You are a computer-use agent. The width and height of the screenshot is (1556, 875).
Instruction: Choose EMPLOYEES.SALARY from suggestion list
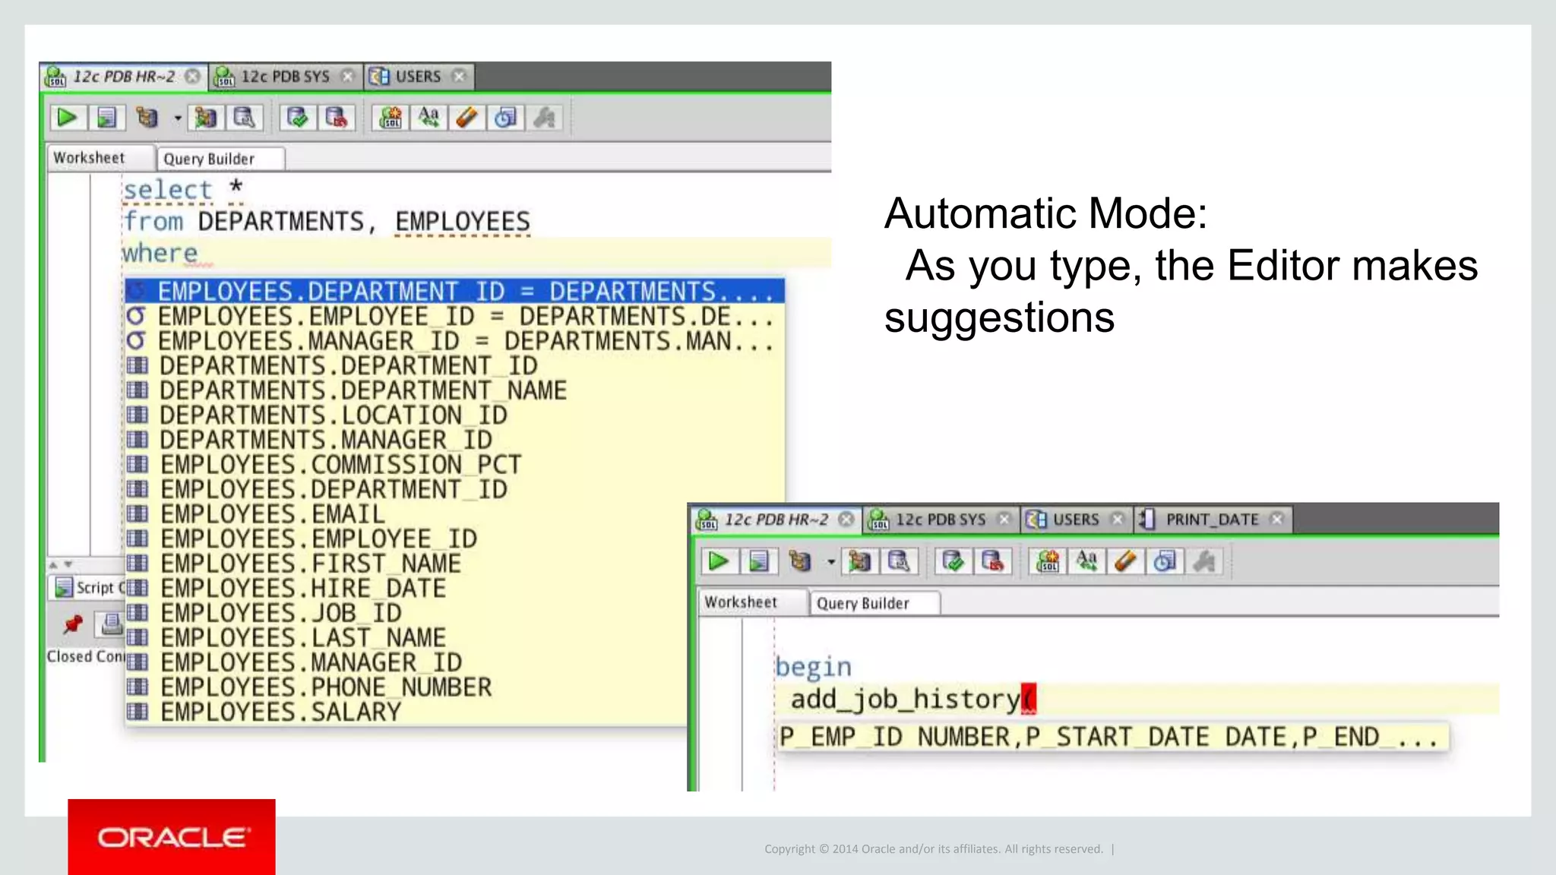point(406,712)
